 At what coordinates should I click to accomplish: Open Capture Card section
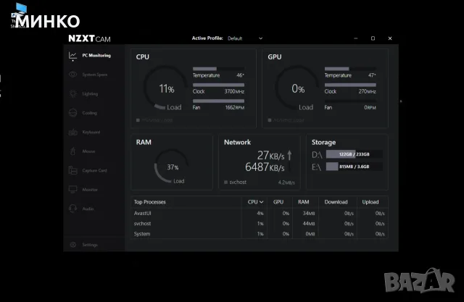pos(94,170)
